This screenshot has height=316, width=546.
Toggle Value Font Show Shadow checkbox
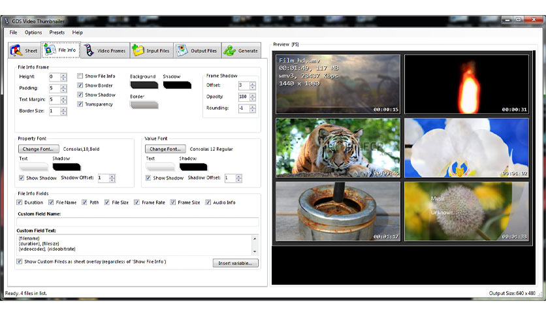[x=148, y=178]
